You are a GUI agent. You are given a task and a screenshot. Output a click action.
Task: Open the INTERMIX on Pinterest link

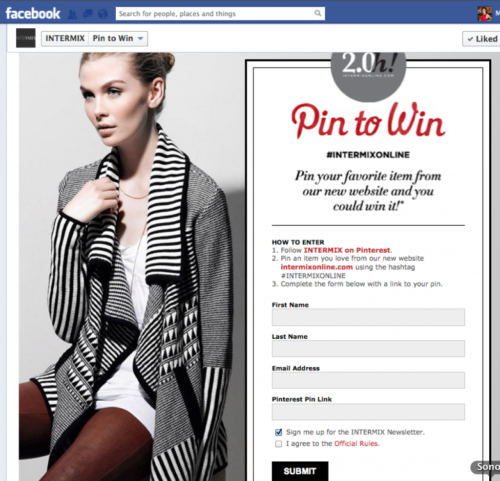pos(347,250)
